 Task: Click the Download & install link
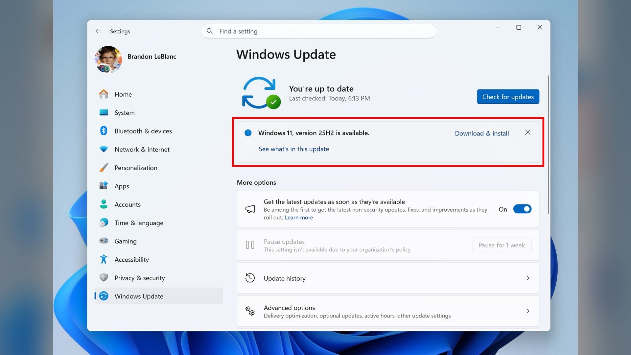click(482, 133)
